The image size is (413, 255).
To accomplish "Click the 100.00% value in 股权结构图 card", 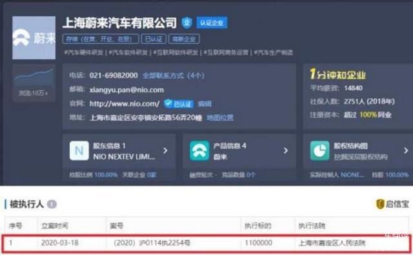I will pyautogui.click(x=397, y=175).
